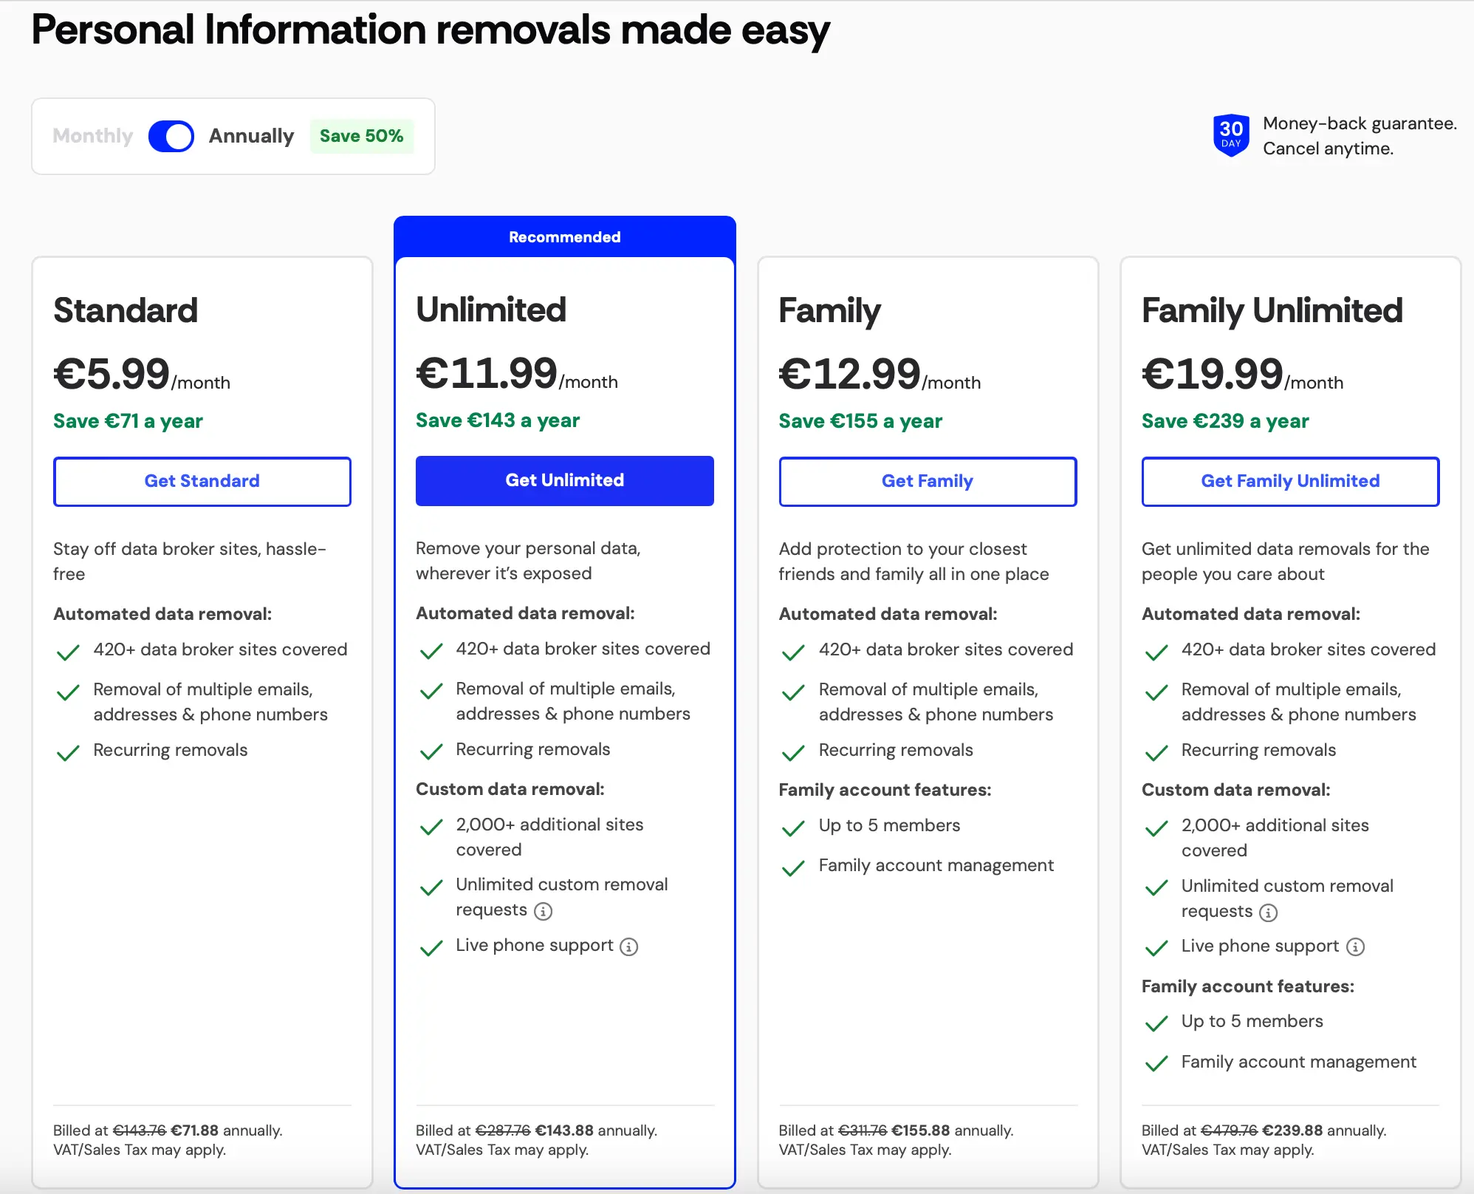Viewport: 1474px width, 1194px height.
Task: Click the checkmark next to Up to 5 members
Action: click(x=793, y=828)
